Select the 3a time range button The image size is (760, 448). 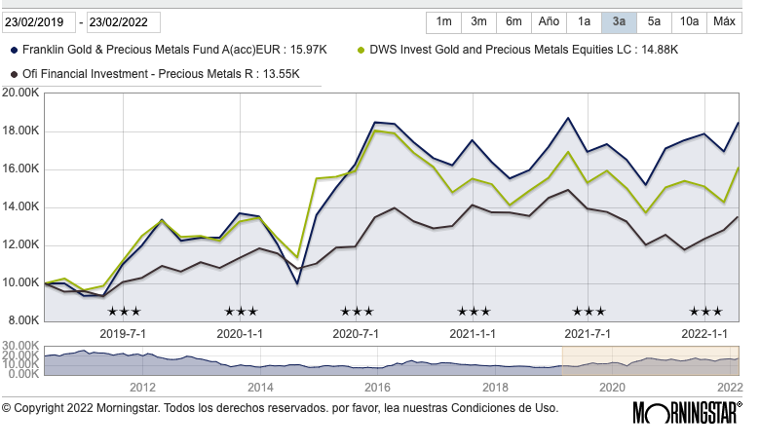point(619,22)
